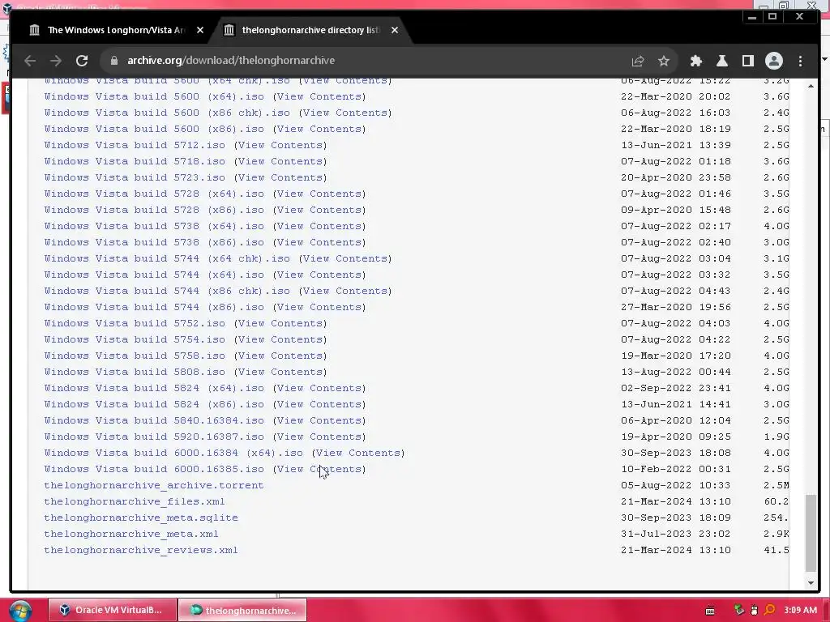Image resolution: width=830 pixels, height=622 pixels.
Task: Download Vista build 6000.16385.iso
Action: click(x=154, y=469)
